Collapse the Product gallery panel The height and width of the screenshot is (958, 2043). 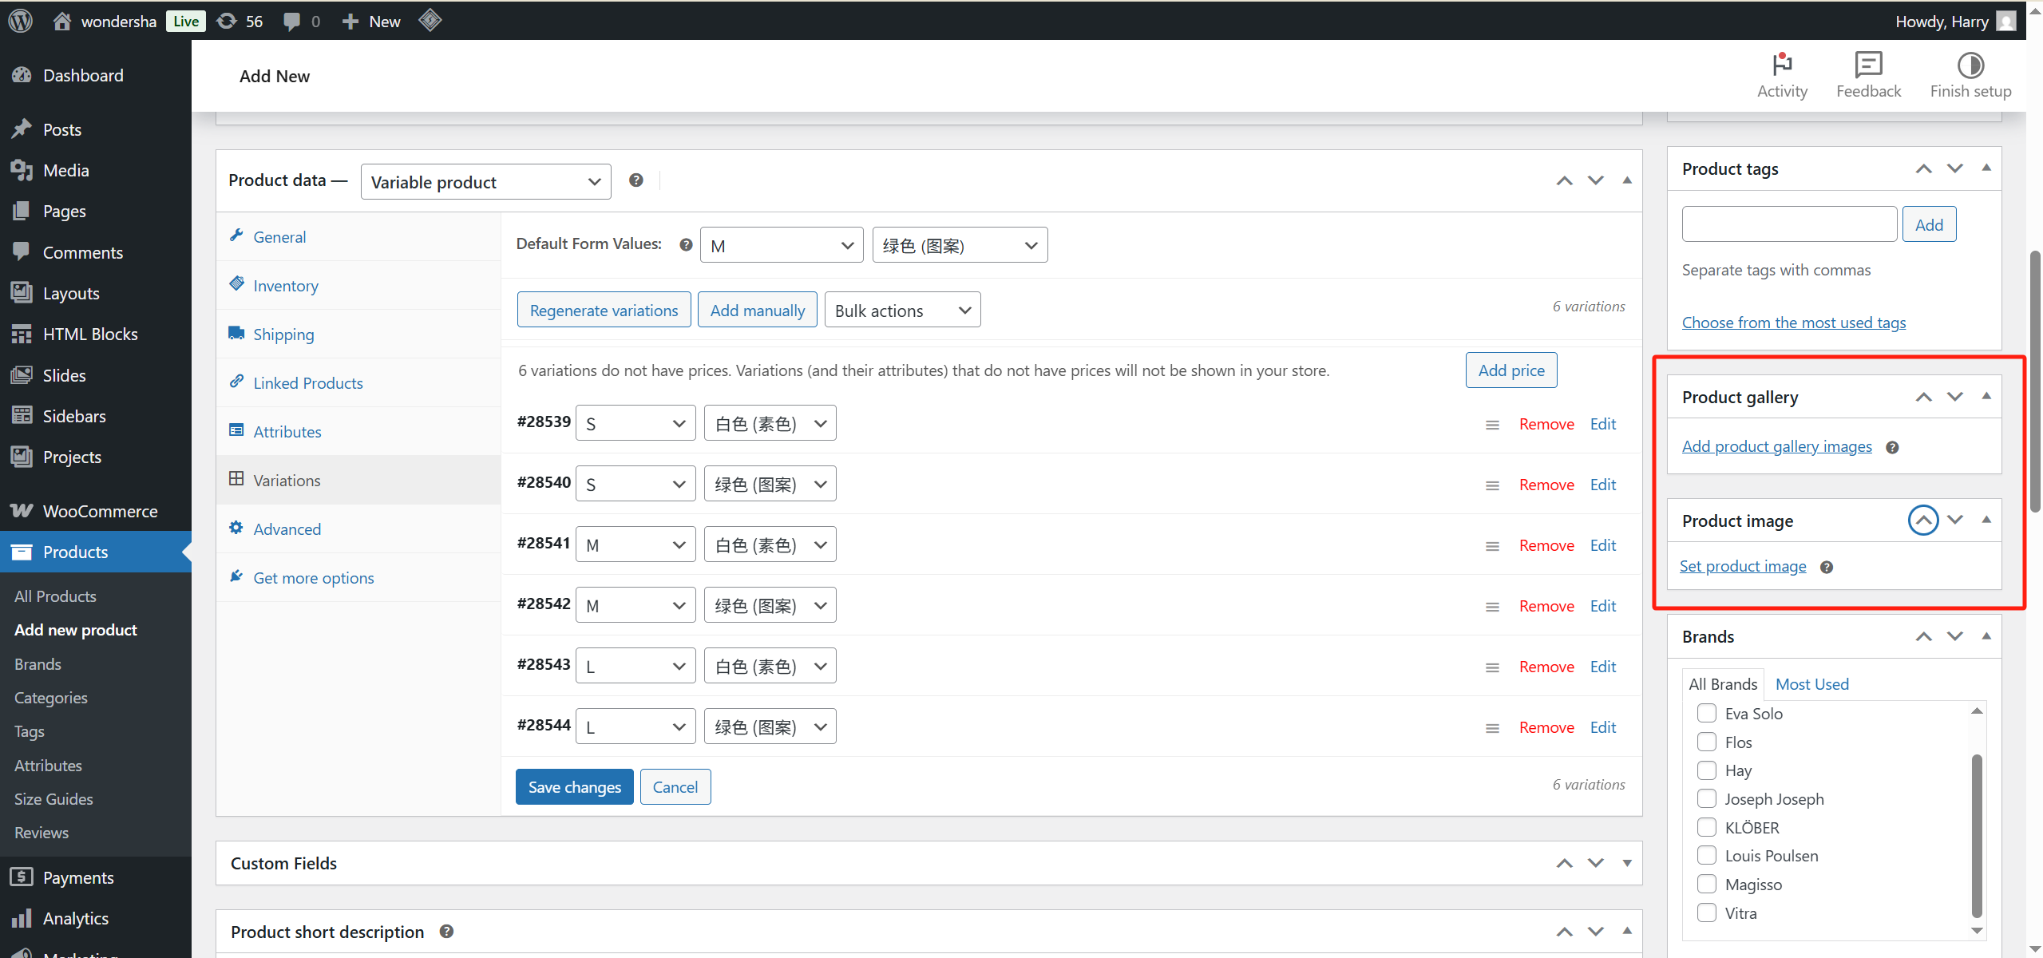tap(1986, 397)
